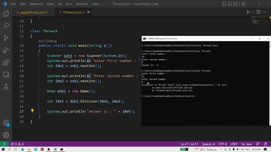Viewport: 271px width, 152px height.
Task: Open the Edit menu
Action: click(x=22, y=4)
